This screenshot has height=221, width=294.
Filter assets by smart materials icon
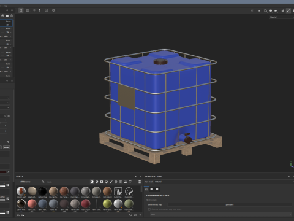click(97, 182)
